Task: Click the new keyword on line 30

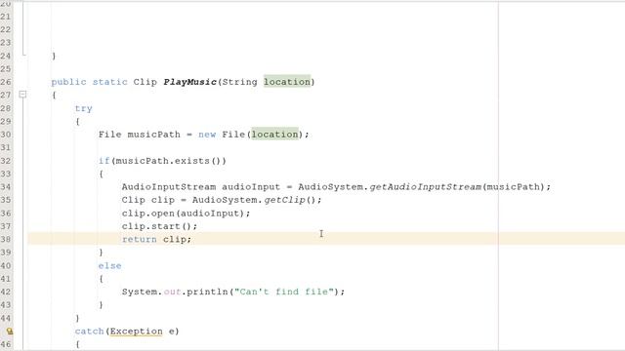Action: click(207, 135)
